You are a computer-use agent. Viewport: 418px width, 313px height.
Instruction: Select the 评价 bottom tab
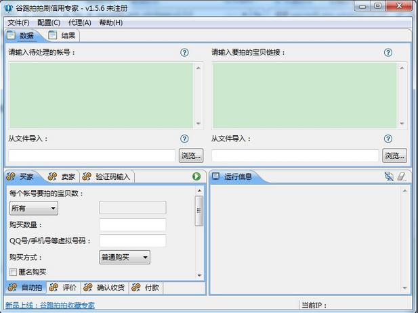click(64, 287)
